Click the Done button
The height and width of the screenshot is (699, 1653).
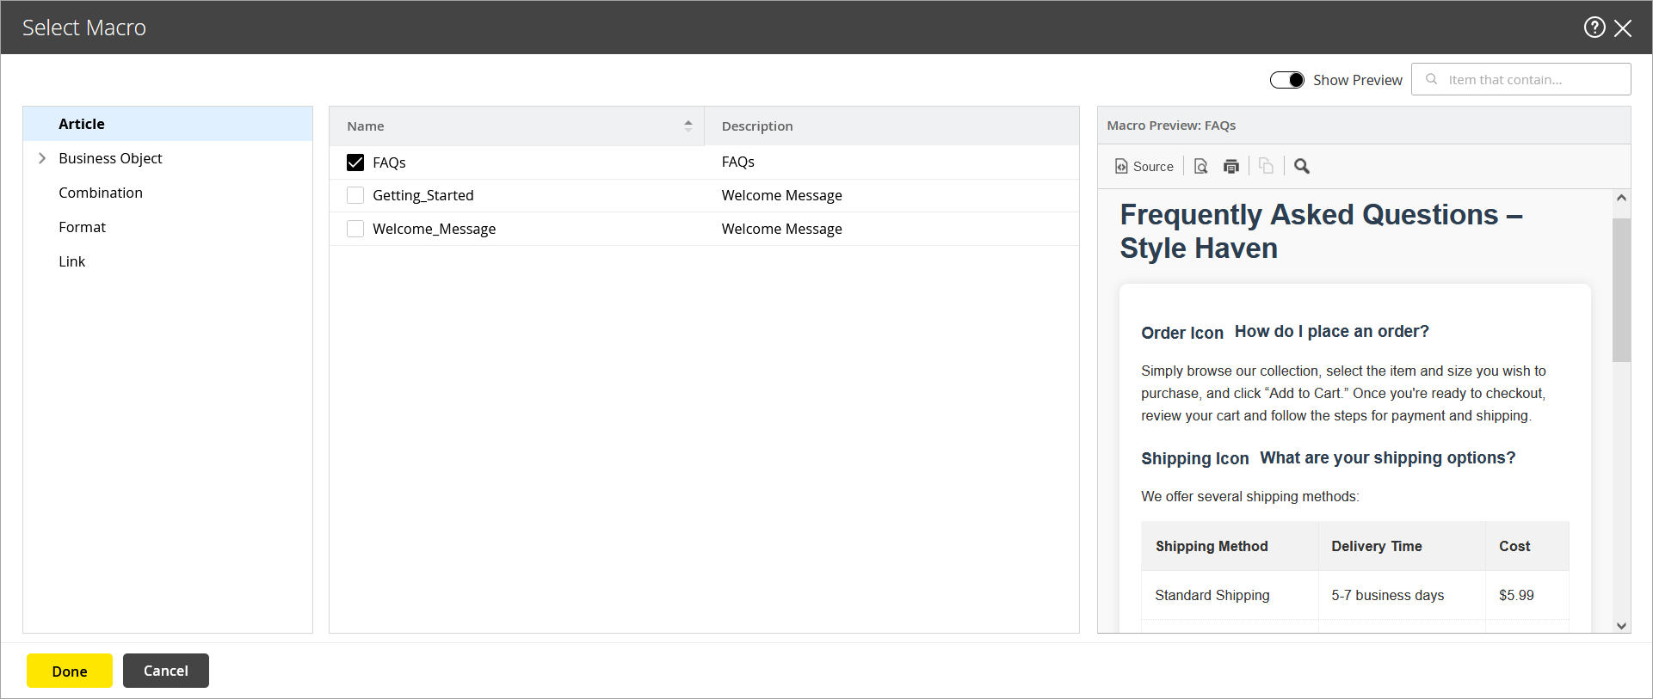(x=70, y=671)
